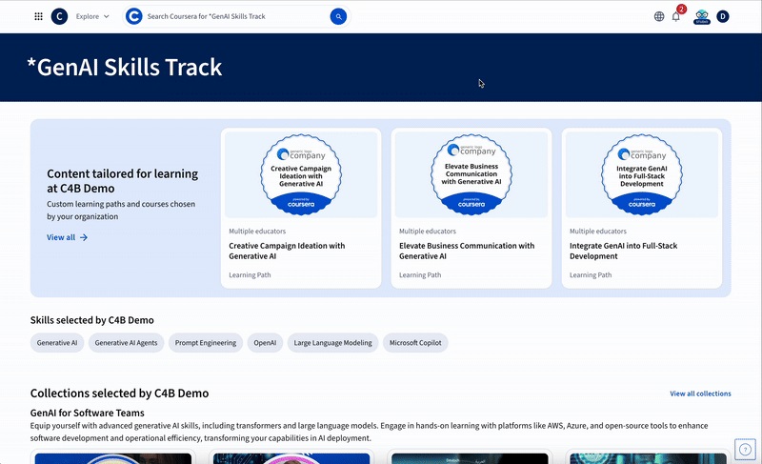
Task: Select the Generative AI skill chip
Action: click(x=57, y=343)
